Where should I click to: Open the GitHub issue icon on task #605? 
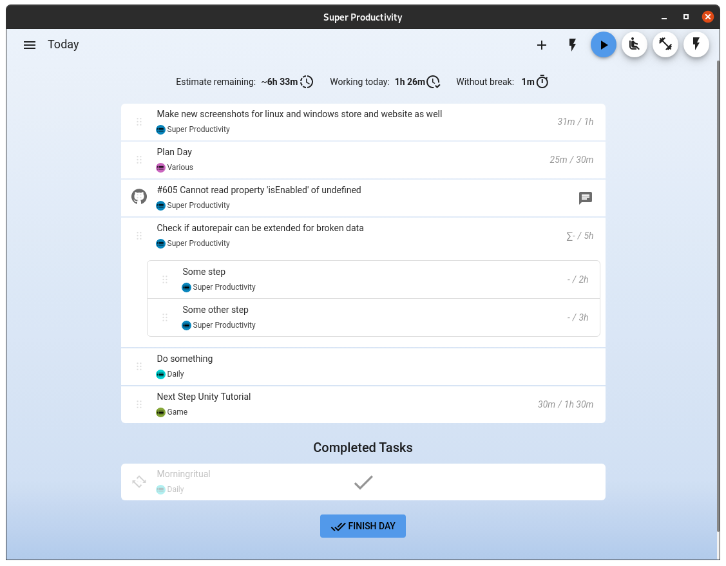pos(139,196)
